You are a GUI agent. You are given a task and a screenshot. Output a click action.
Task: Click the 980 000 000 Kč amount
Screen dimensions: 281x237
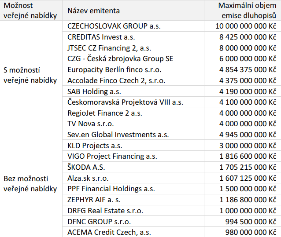click(250, 232)
